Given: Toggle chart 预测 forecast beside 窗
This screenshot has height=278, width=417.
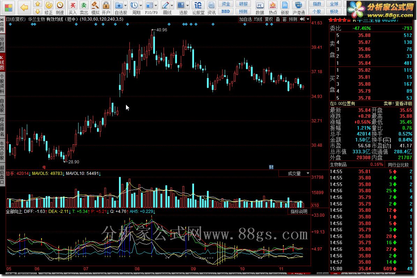Looking at the screenshot, I should [293, 19].
